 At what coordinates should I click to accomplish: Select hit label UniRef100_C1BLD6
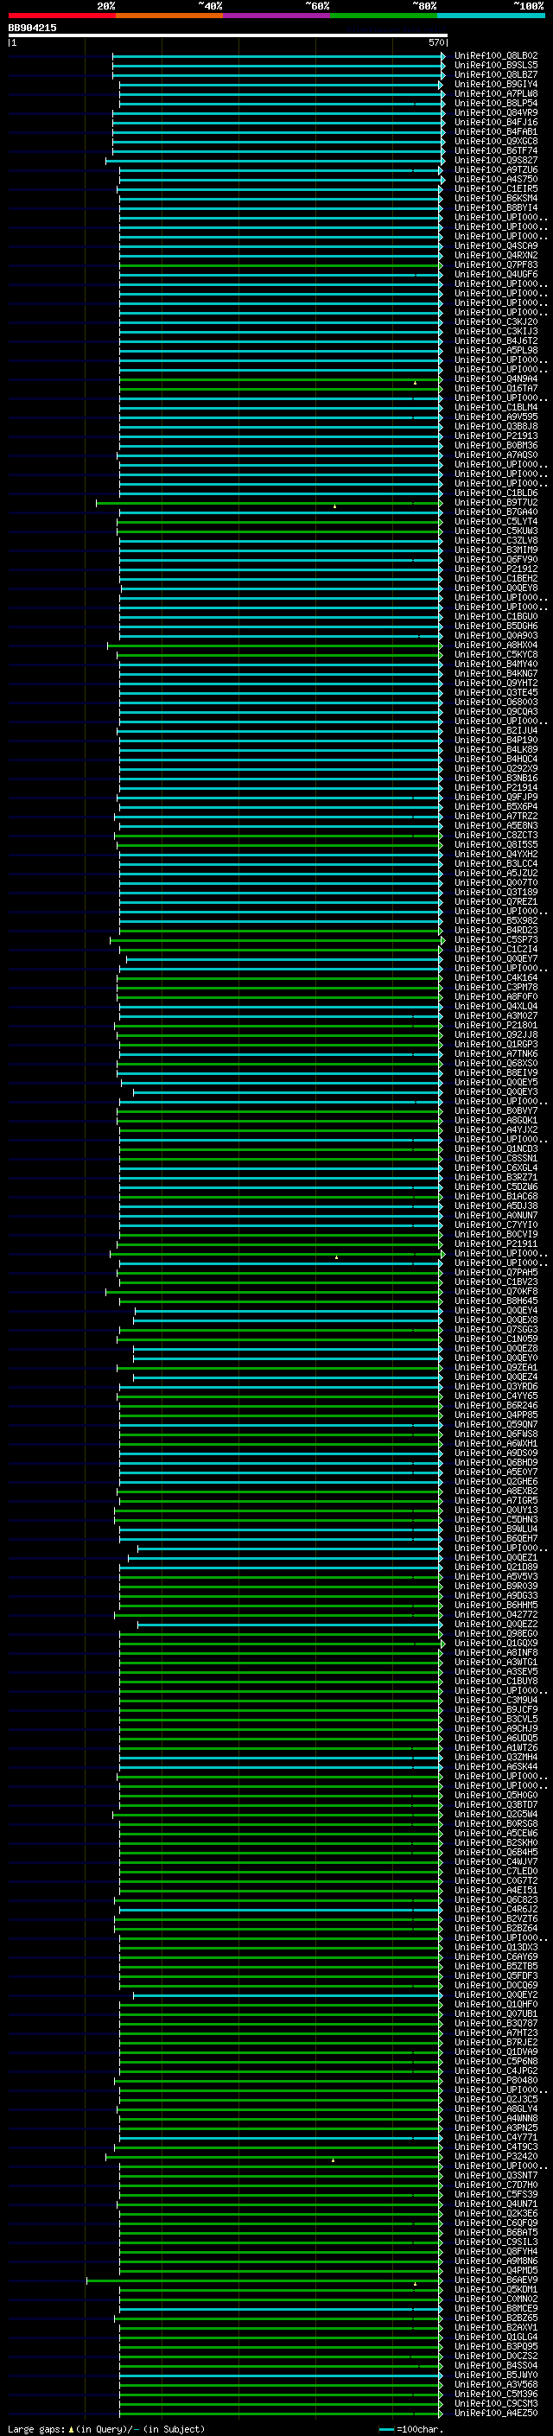tap(495, 493)
